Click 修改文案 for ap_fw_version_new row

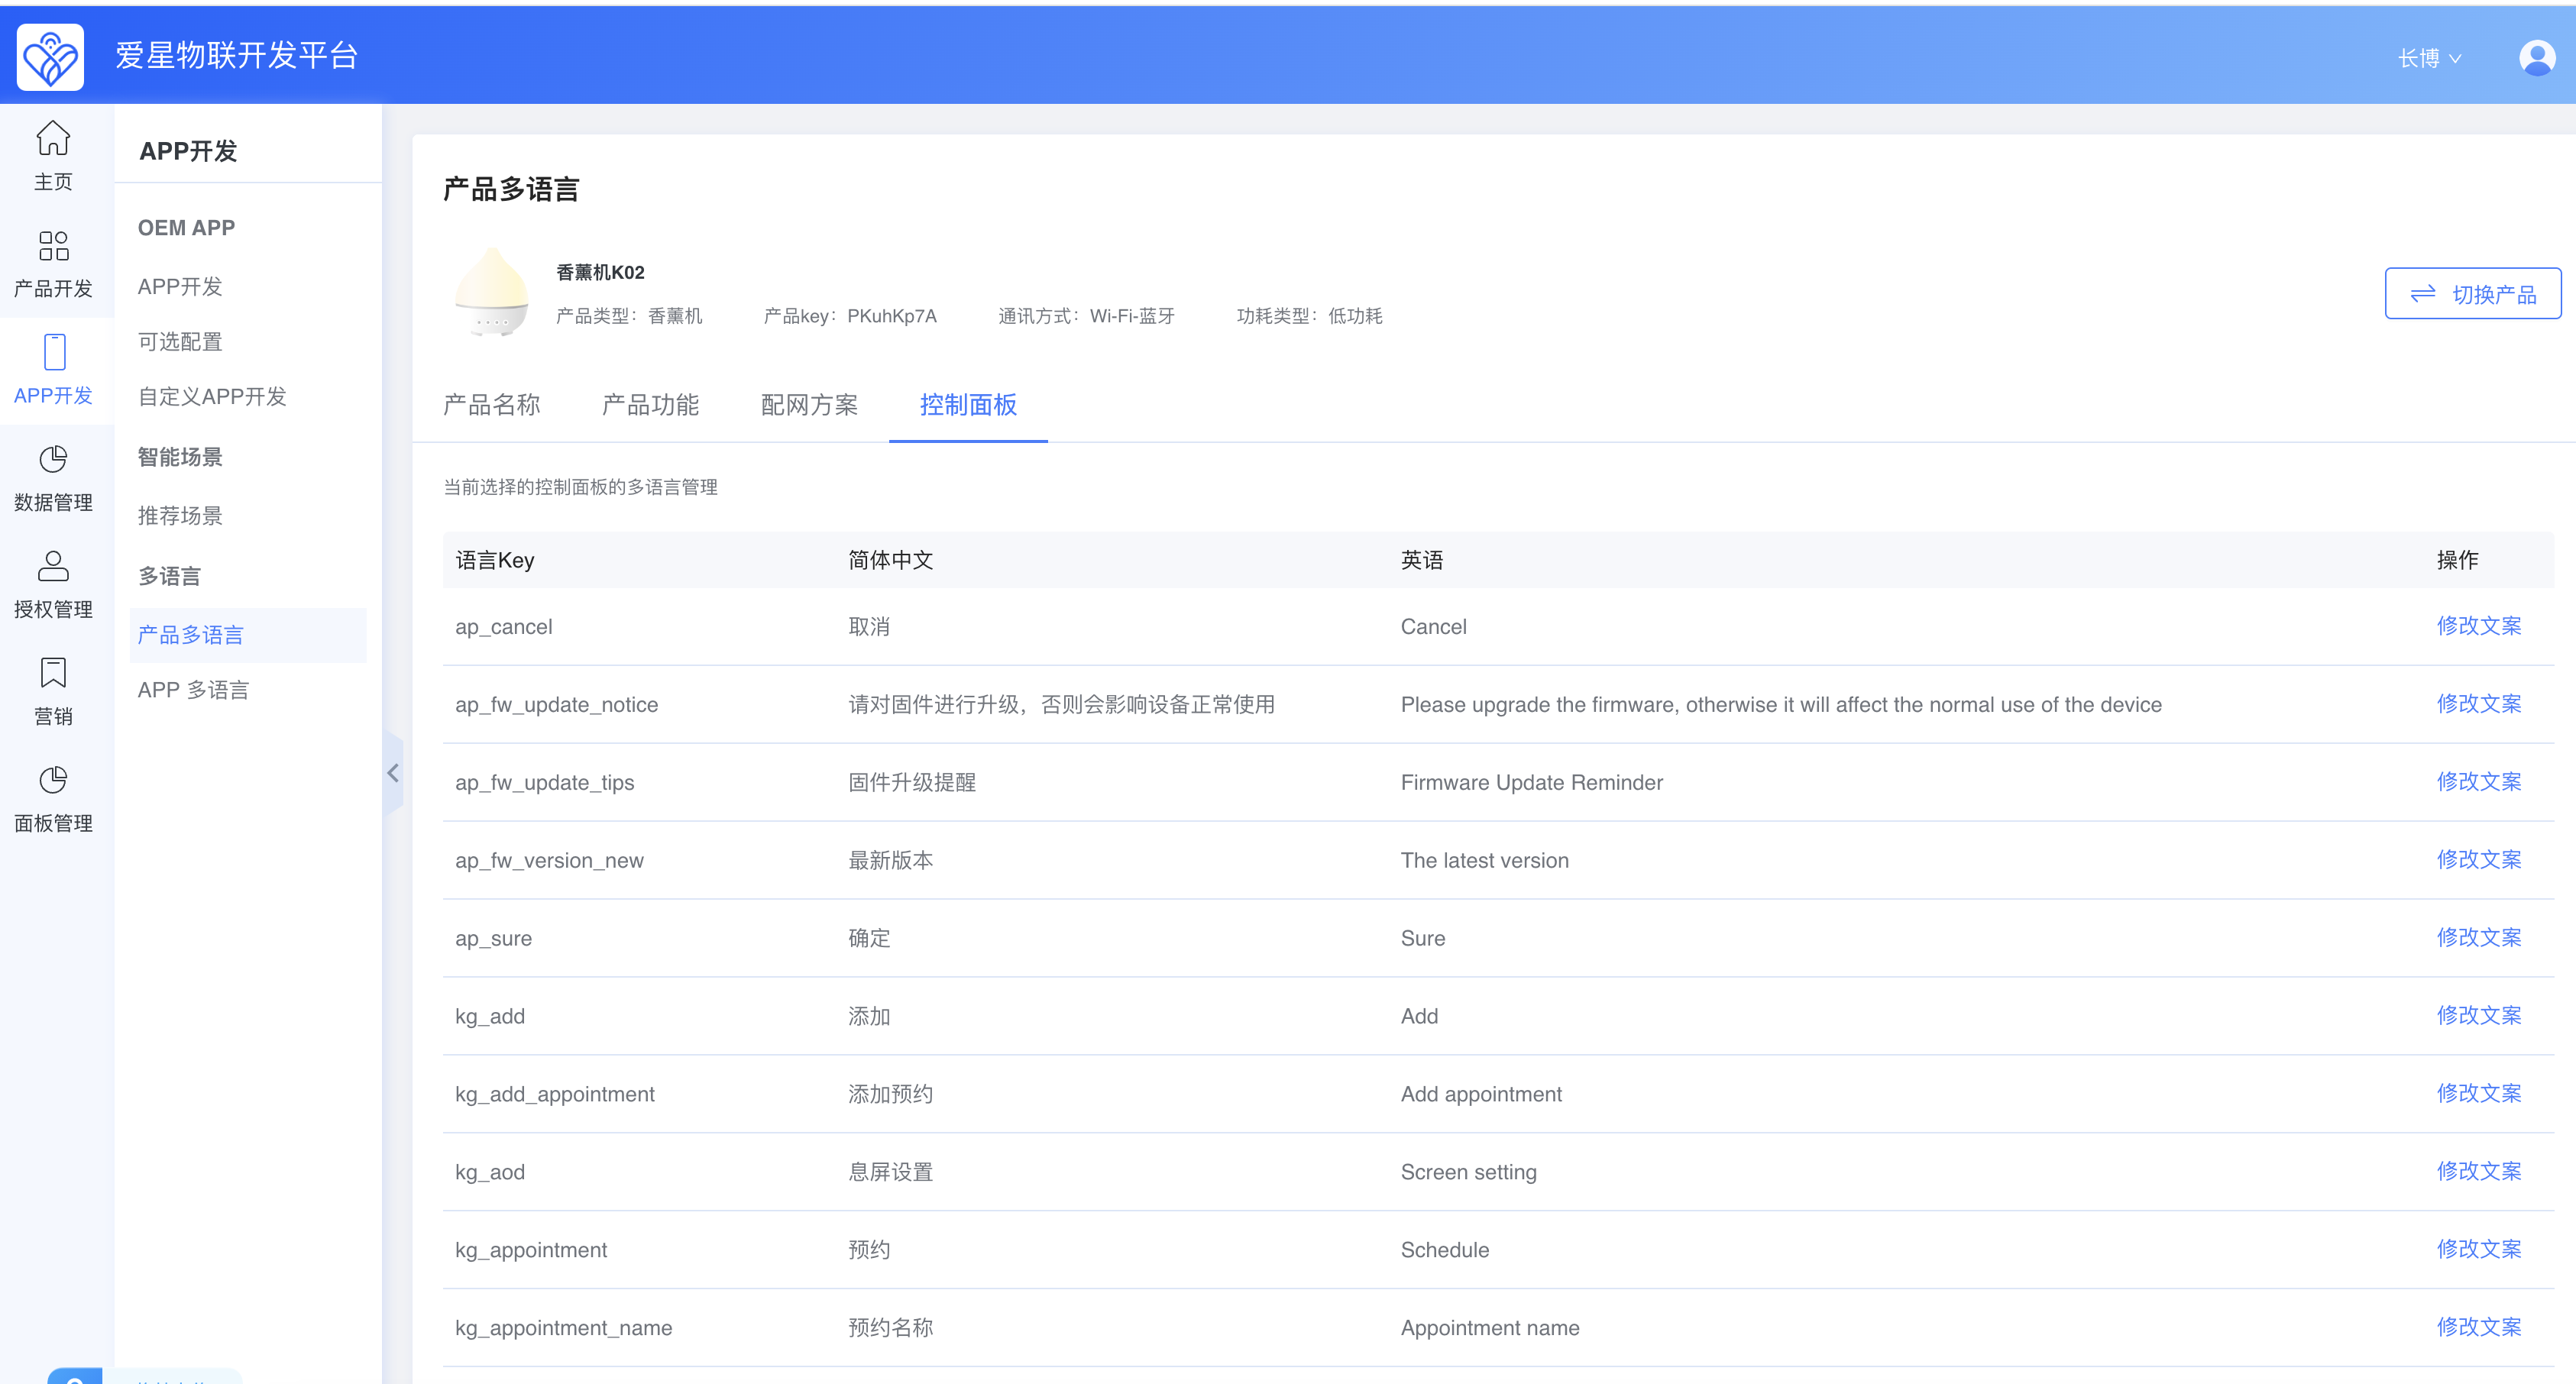click(2479, 860)
